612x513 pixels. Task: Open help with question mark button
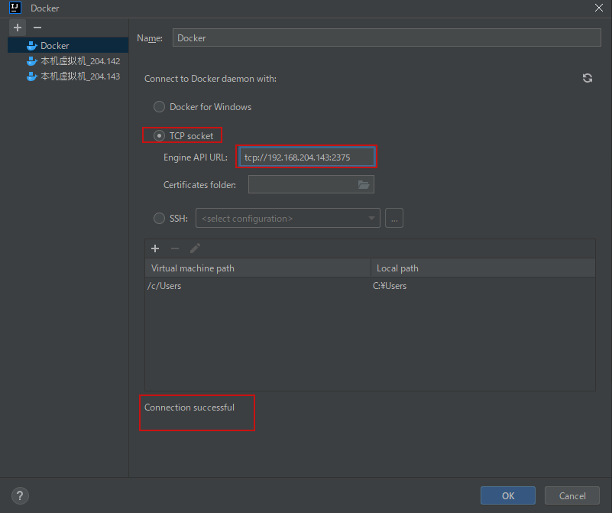pos(20,496)
